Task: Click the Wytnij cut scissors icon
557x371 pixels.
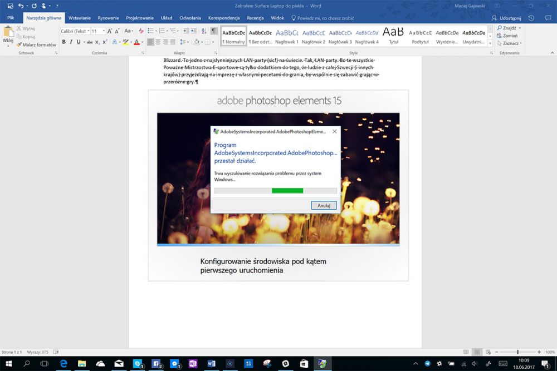Action: coord(19,28)
